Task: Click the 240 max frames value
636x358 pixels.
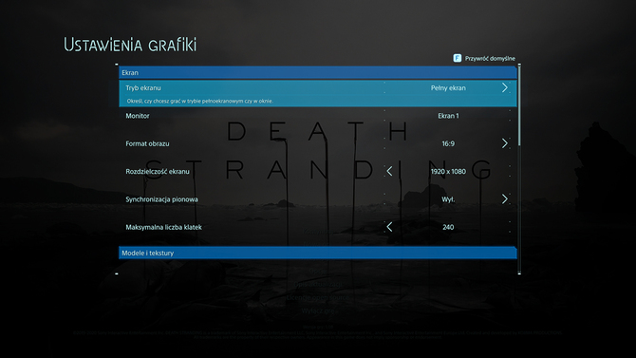Action: (448, 227)
